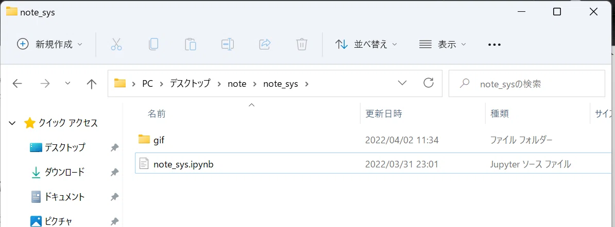The width and height of the screenshot is (615, 227).
Task: Go up one folder level arrow
Action: click(91, 83)
